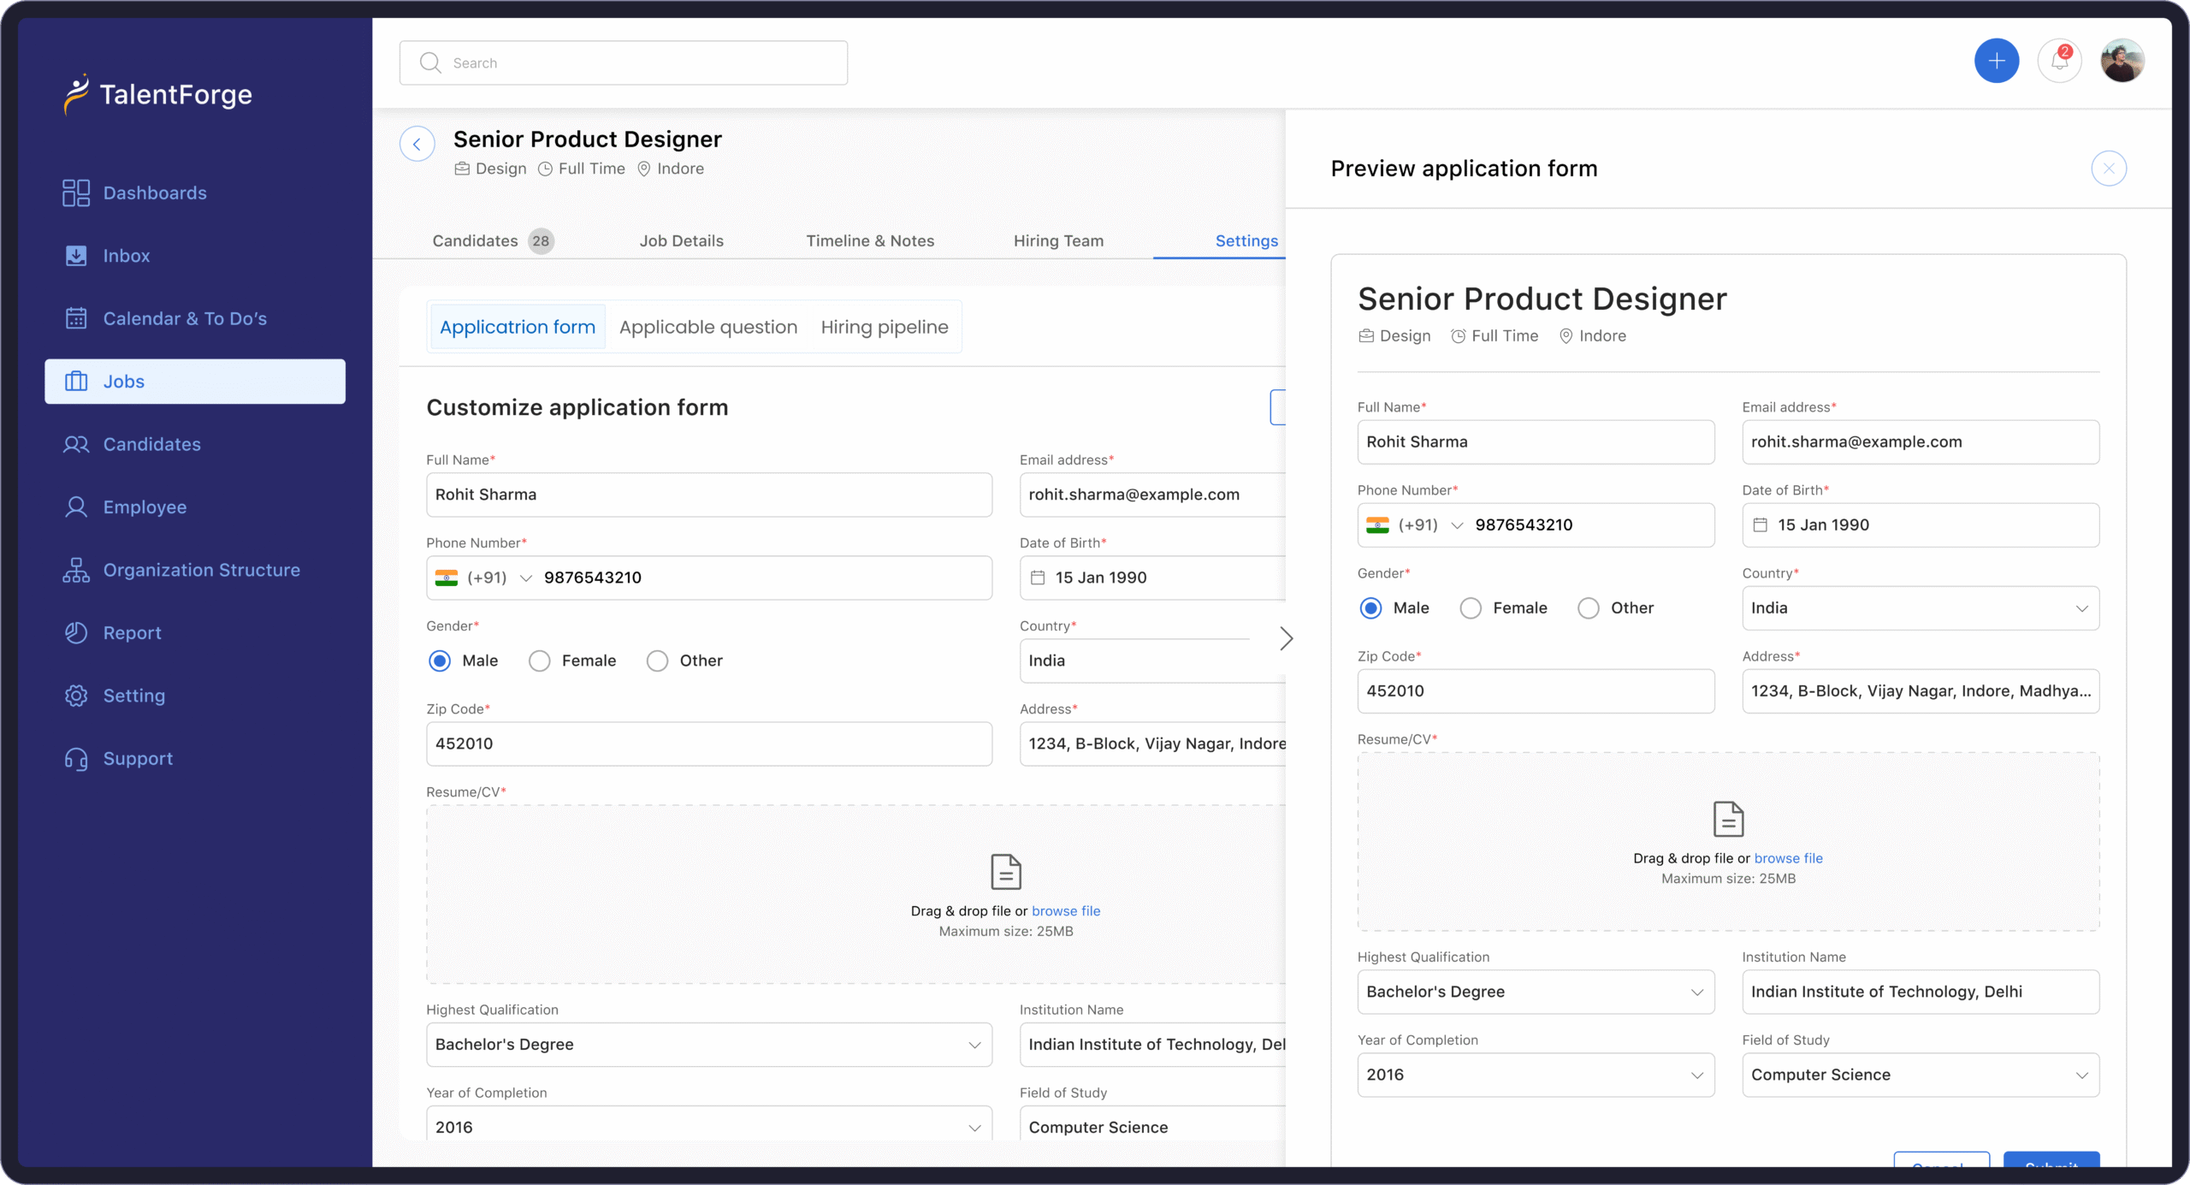The height and width of the screenshot is (1185, 2190).
Task: Click the resume document icon in the customize form
Action: tap(1006, 872)
